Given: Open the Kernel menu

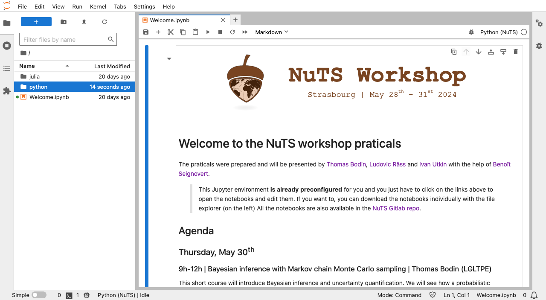Looking at the screenshot, I should (98, 6).
